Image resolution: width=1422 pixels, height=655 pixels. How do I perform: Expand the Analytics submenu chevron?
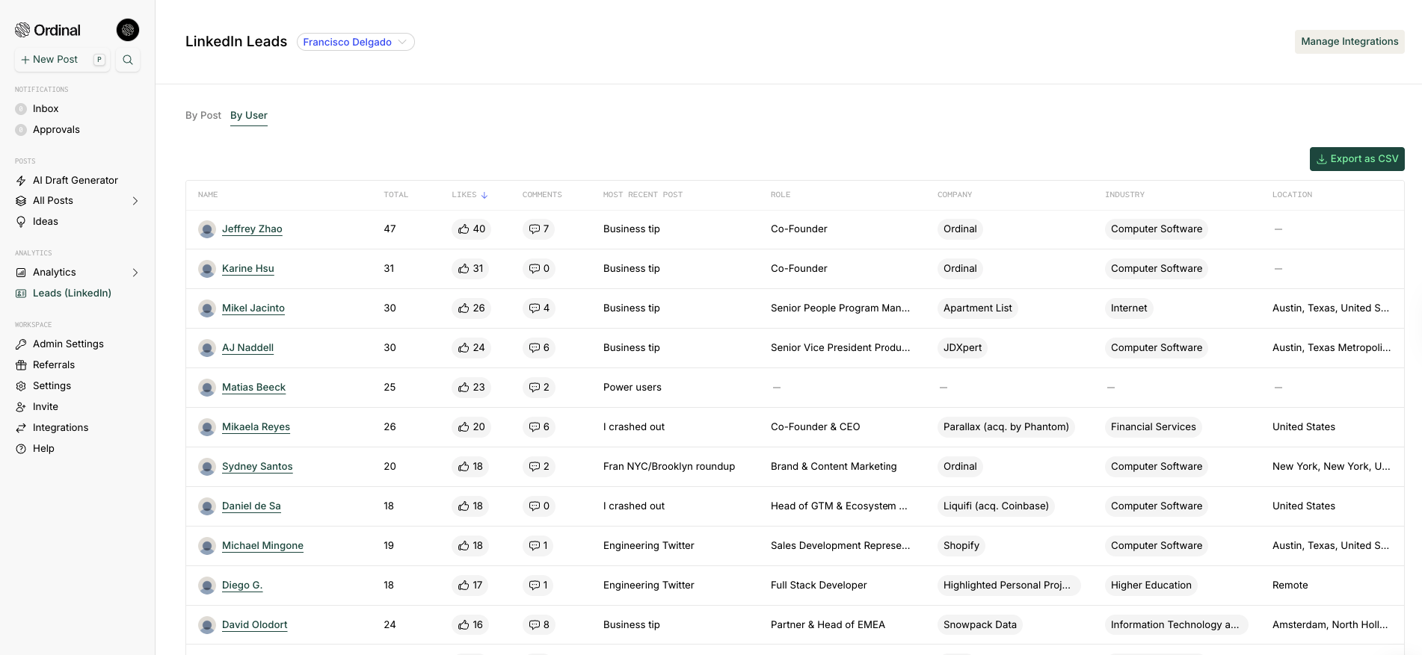pos(135,273)
